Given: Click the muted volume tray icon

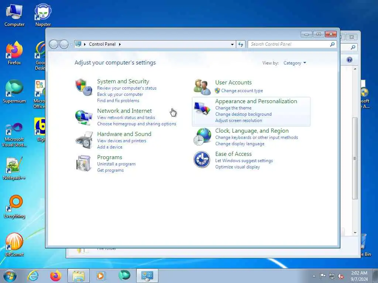Looking at the screenshot, I should (341, 276).
